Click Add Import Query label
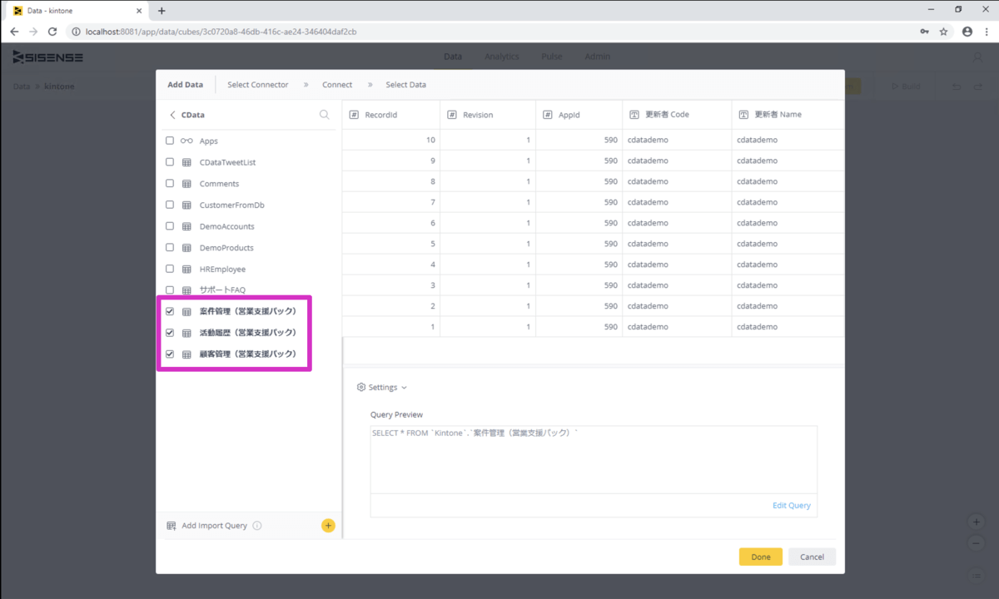The width and height of the screenshot is (999, 599). (215, 526)
